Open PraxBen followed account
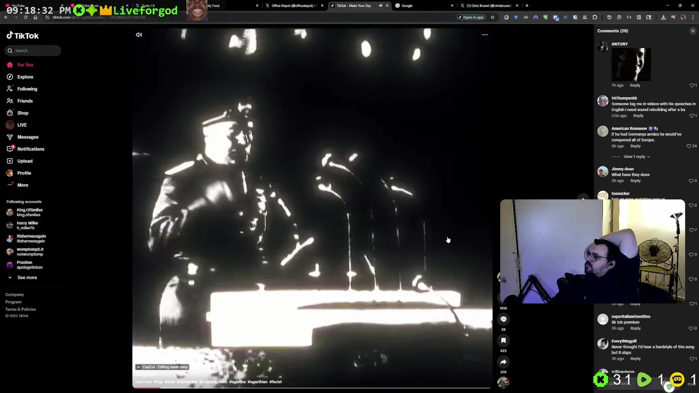 pyautogui.click(x=29, y=265)
